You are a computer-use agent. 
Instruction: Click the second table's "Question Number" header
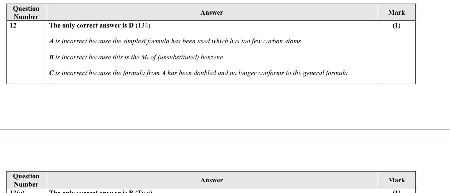[x=26, y=180]
